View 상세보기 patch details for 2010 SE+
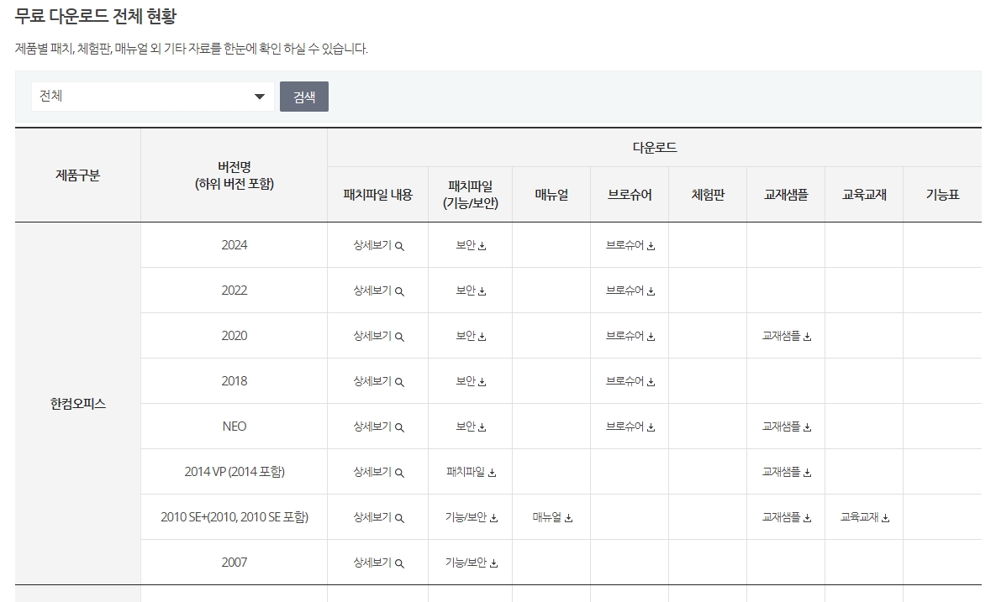 click(378, 518)
